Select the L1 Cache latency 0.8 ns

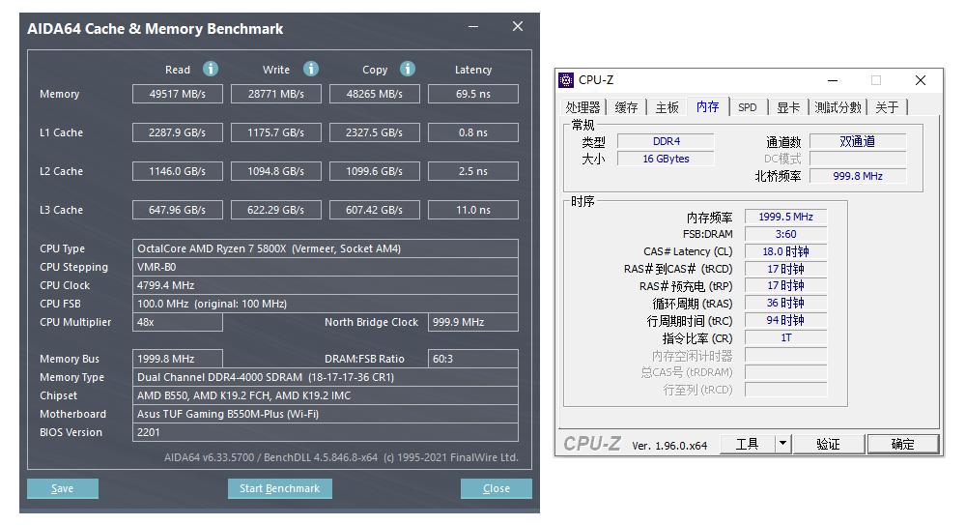[x=473, y=132]
